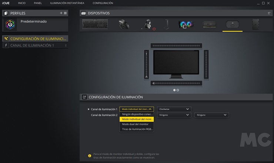Viewport: 274px width, 163px height.
Task: Pick Tiras de iluminación RGB option
Action: 137,129
